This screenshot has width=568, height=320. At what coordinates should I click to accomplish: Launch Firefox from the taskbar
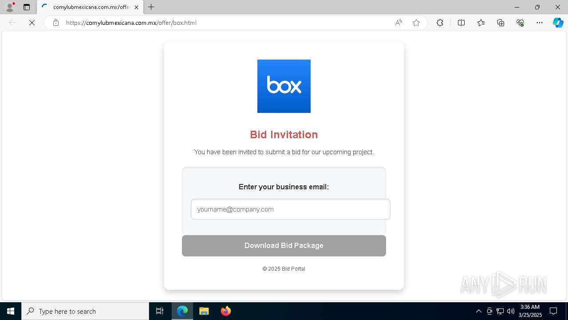[226, 311]
